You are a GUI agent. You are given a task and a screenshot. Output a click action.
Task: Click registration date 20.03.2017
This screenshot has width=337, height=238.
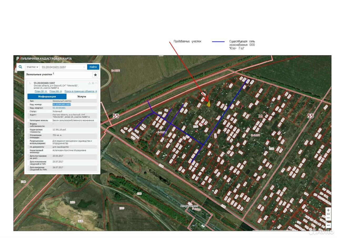pos(58,156)
